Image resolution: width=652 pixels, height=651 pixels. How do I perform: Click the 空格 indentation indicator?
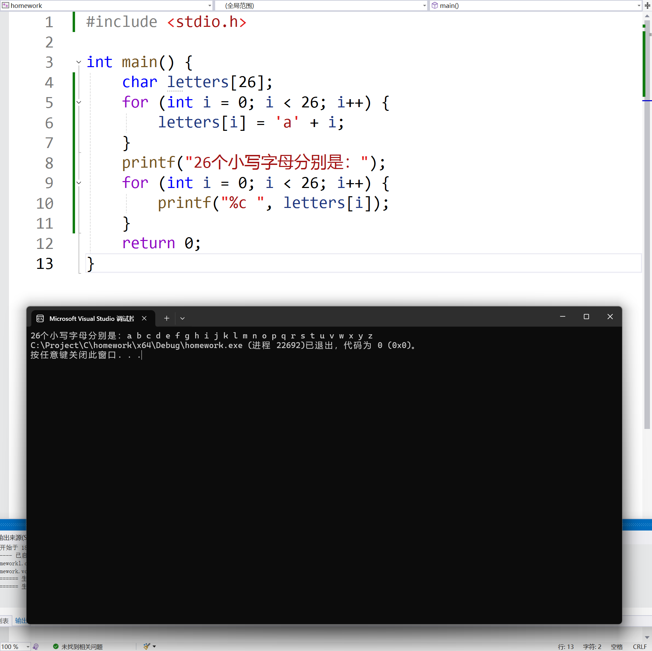(617, 647)
